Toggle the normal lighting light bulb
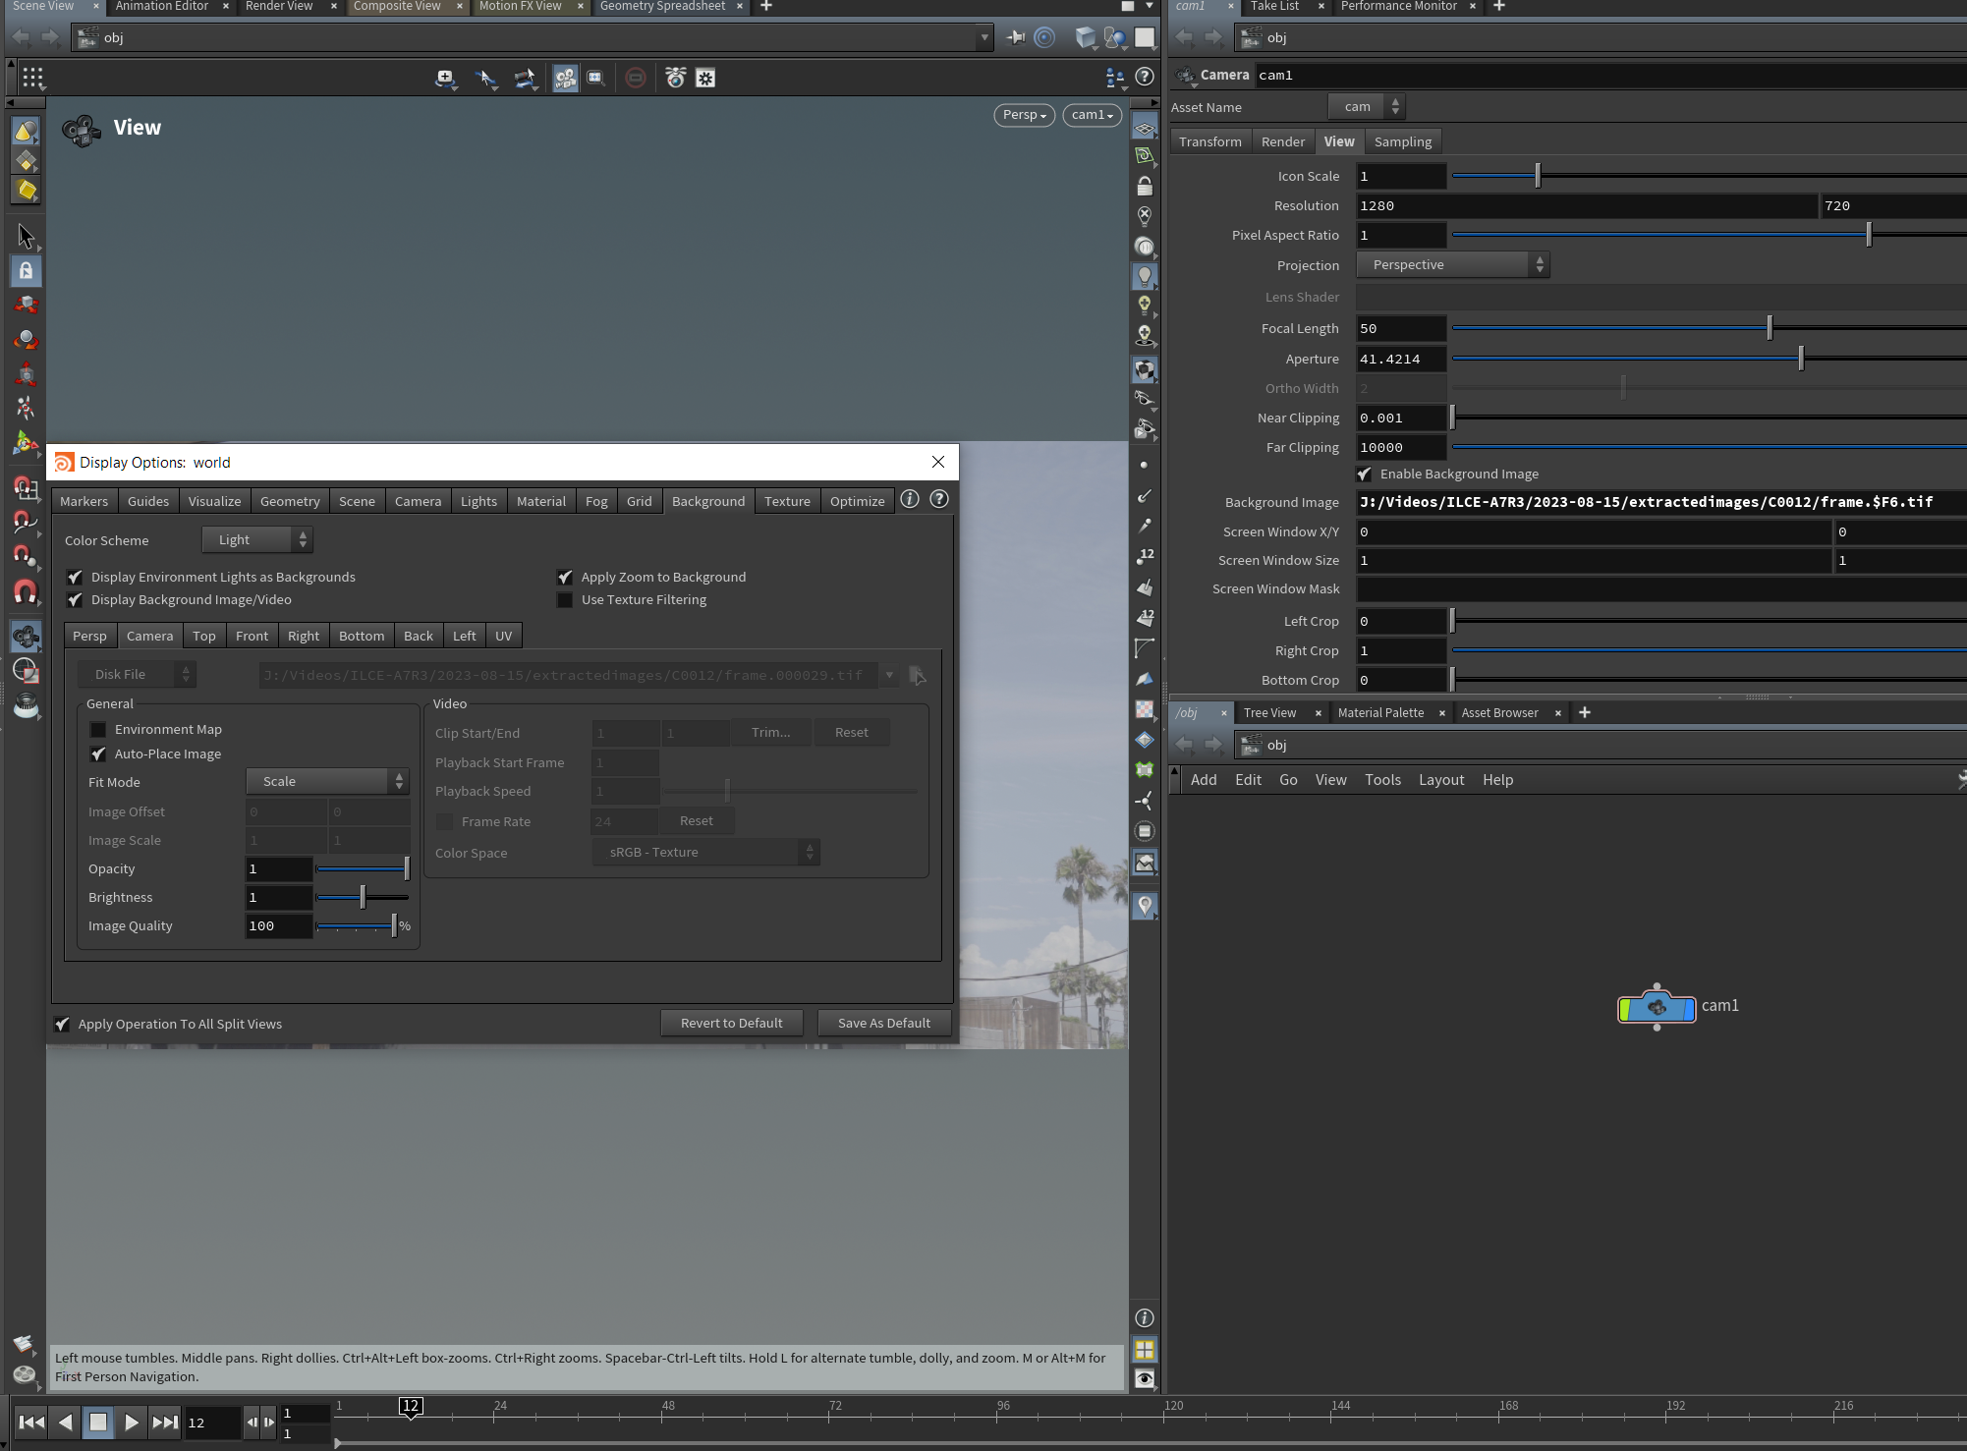Viewport: 1967px width, 1451px height. click(1145, 276)
